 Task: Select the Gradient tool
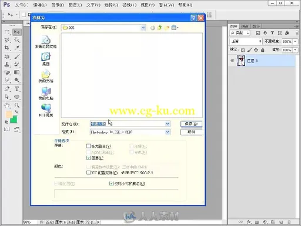tap(17, 72)
